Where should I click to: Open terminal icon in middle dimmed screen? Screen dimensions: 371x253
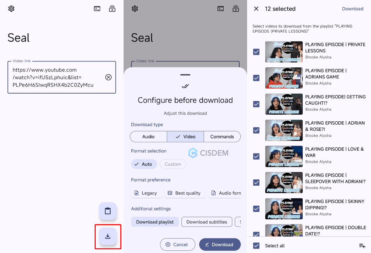click(x=220, y=9)
